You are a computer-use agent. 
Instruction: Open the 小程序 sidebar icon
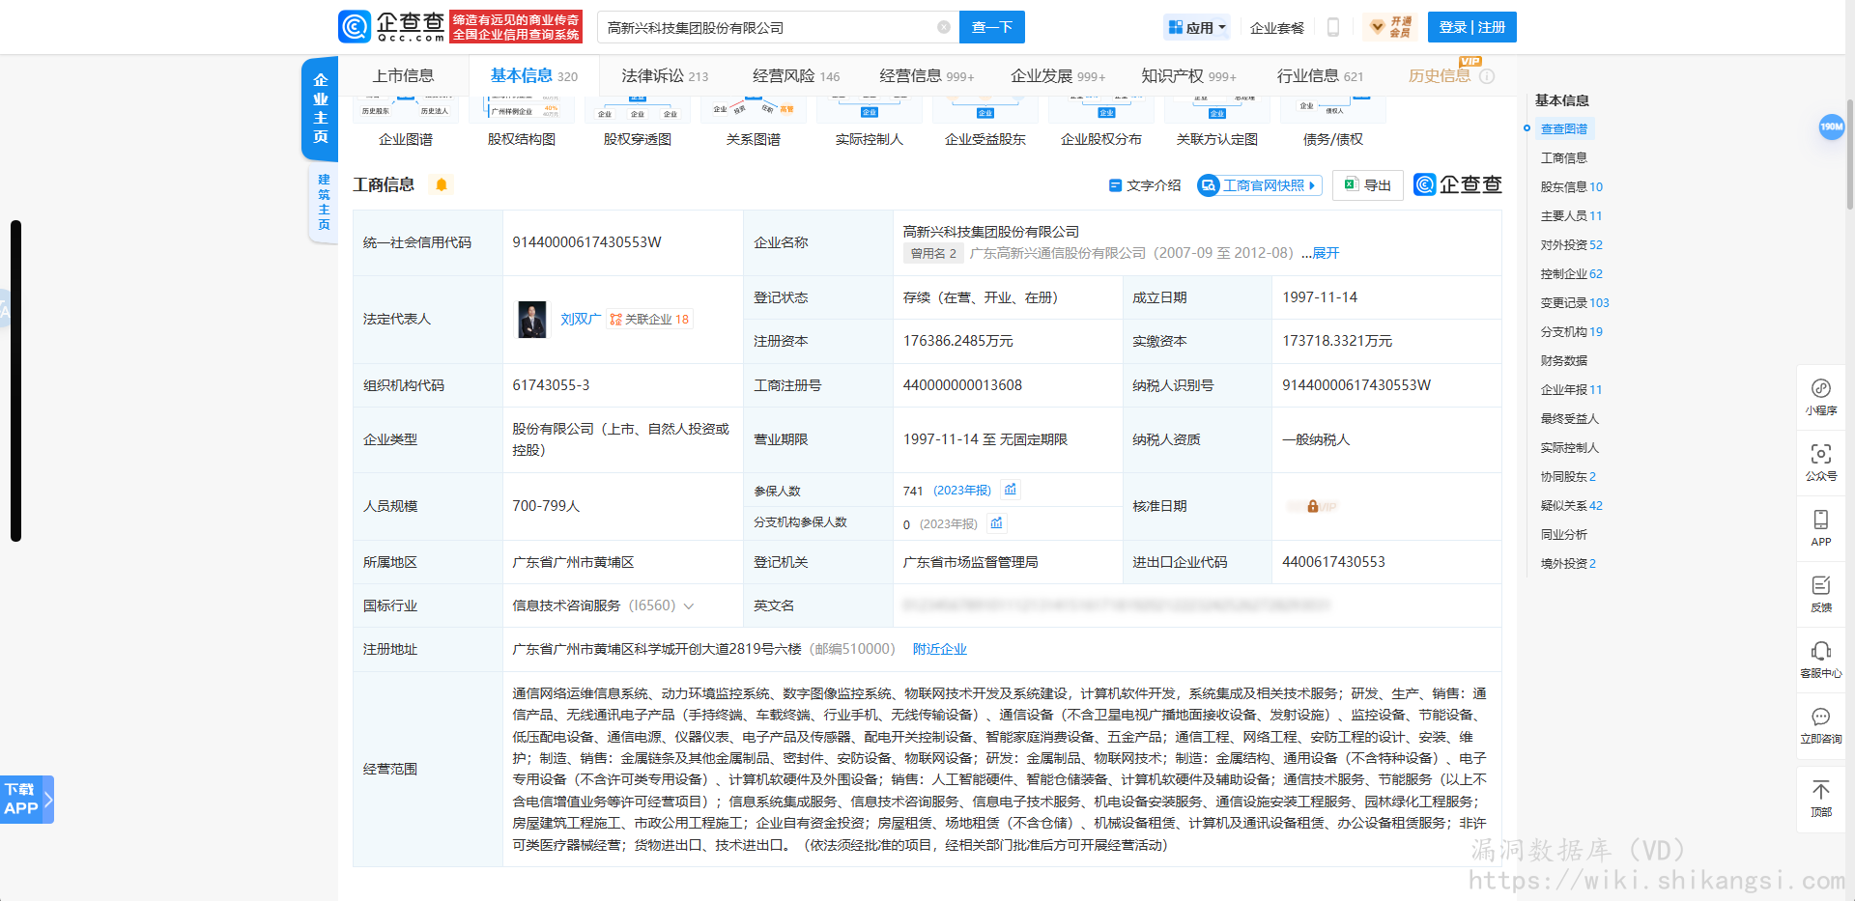click(x=1821, y=397)
